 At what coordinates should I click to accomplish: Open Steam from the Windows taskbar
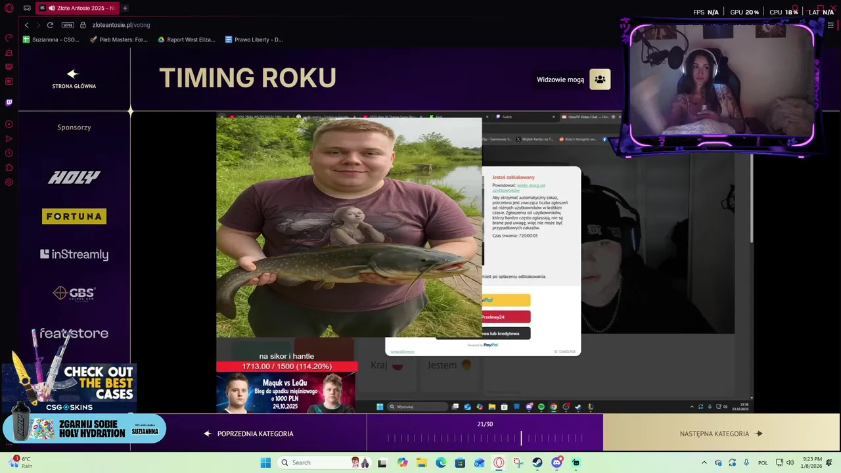(x=537, y=462)
